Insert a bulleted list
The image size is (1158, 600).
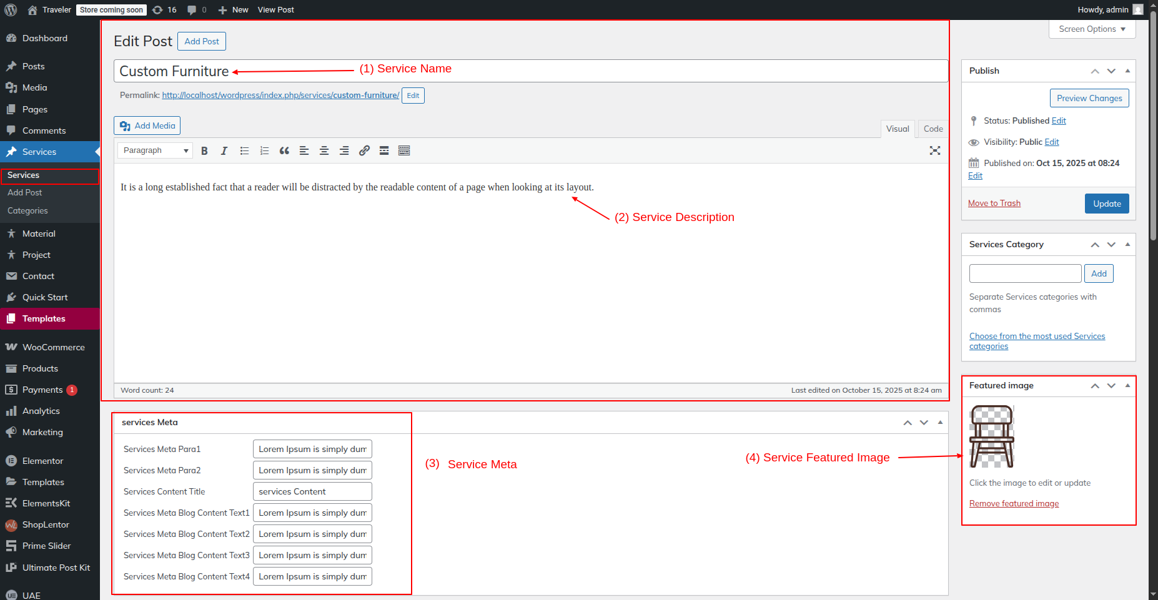[244, 150]
